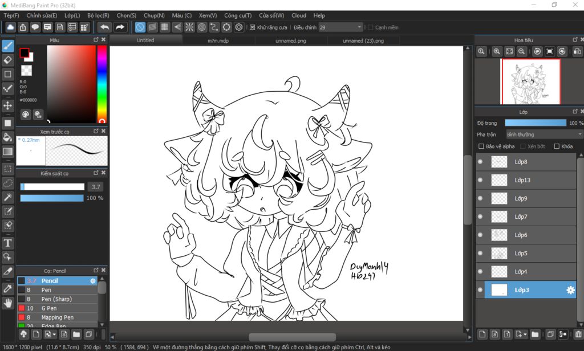Open snap settings gear icon
This screenshot has height=351, width=584.
coord(239,27)
